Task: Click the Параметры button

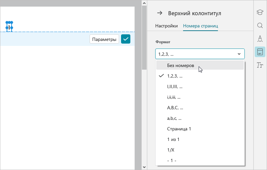Action: click(104, 39)
